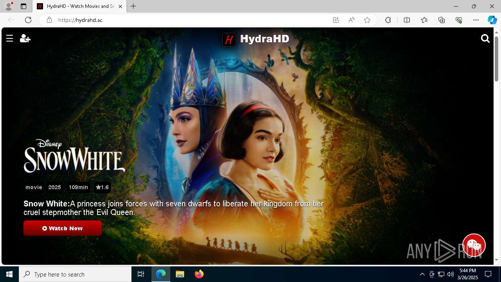
Task: Click page scrollbar up arrow
Action: coord(497,32)
